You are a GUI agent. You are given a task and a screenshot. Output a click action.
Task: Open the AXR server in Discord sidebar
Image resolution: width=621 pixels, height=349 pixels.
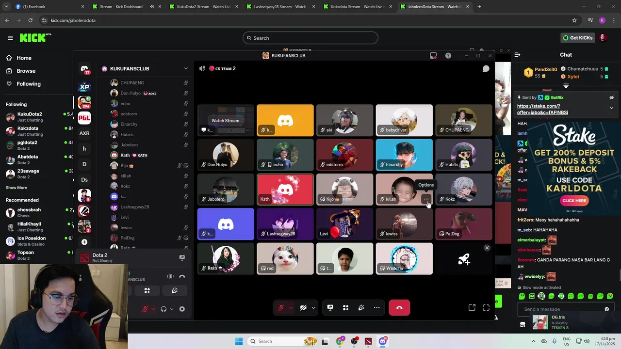click(x=84, y=133)
